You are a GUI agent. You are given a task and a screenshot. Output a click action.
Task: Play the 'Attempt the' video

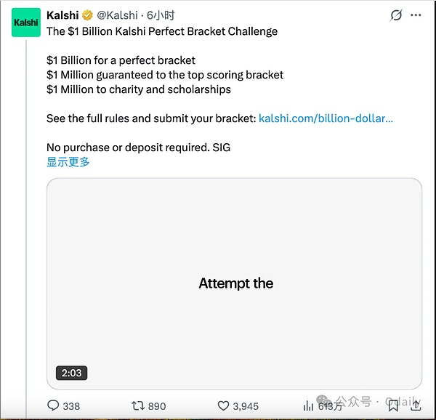point(234,283)
